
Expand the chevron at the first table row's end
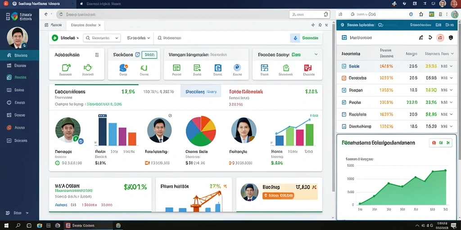pos(451,66)
